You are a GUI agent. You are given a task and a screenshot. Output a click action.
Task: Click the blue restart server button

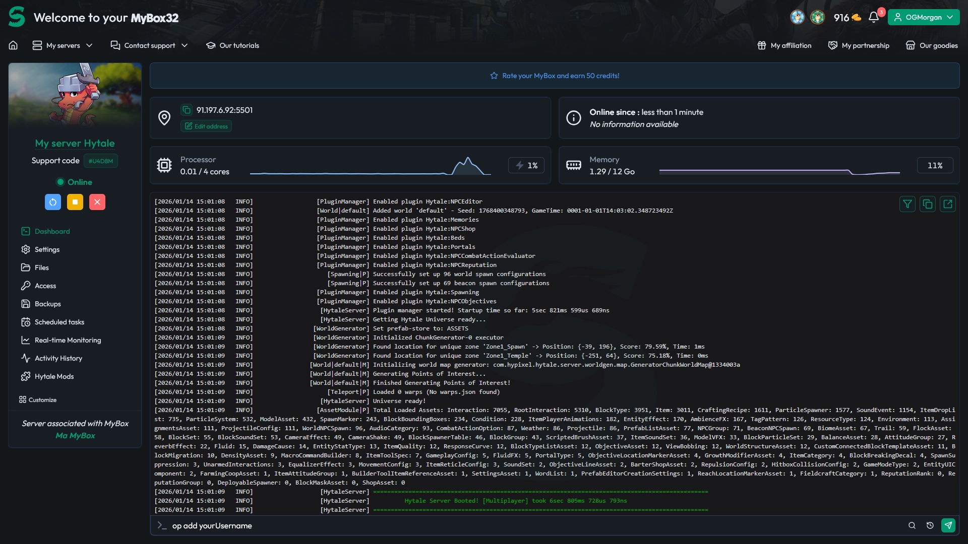(x=53, y=202)
